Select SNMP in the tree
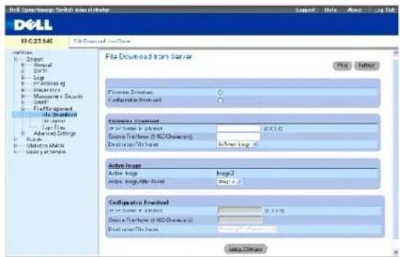The width and height of the screenshot is (400, 257). pos(41,102)
